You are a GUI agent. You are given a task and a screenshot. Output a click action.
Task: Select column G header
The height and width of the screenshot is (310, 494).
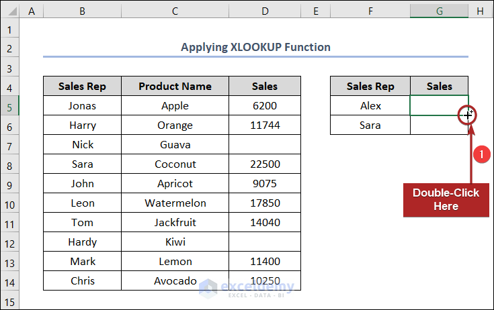tap(440, 11)
